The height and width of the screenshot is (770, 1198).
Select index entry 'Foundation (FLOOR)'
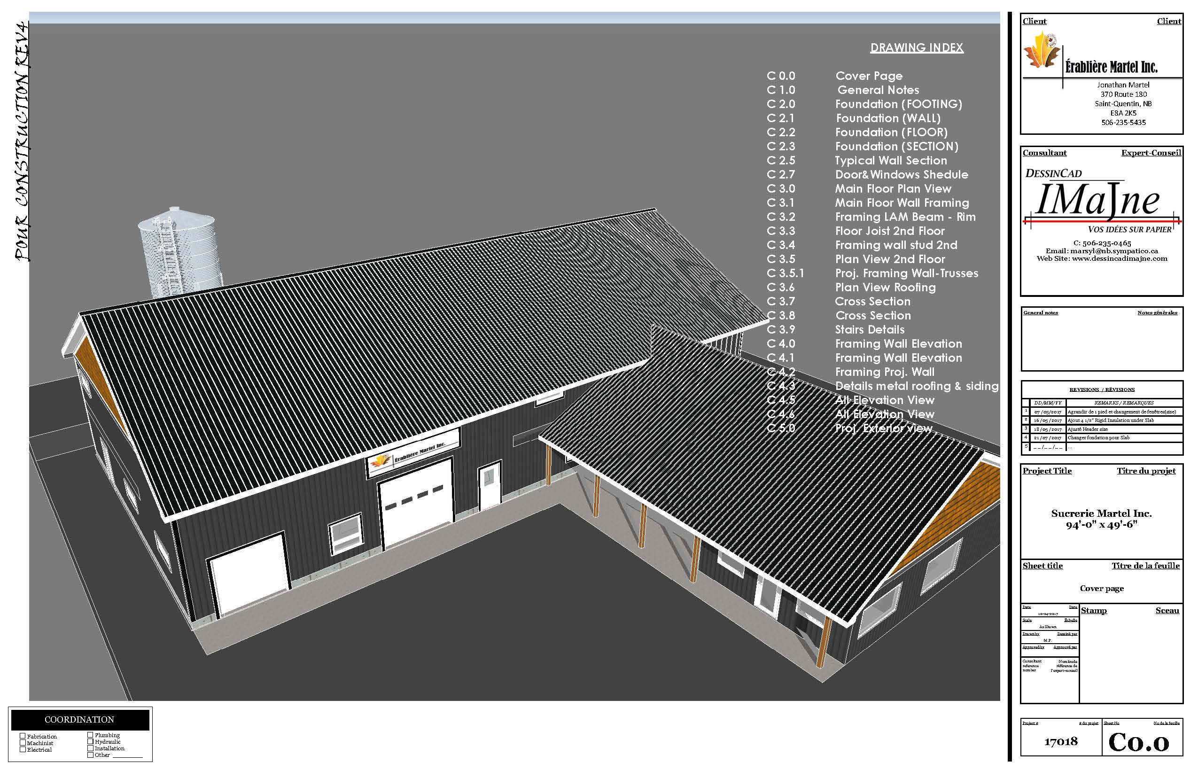[892, 132]
